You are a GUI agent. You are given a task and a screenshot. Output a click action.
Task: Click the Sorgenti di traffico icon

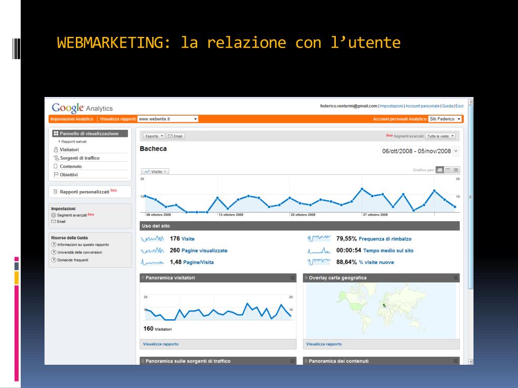[x=56, y=158]
